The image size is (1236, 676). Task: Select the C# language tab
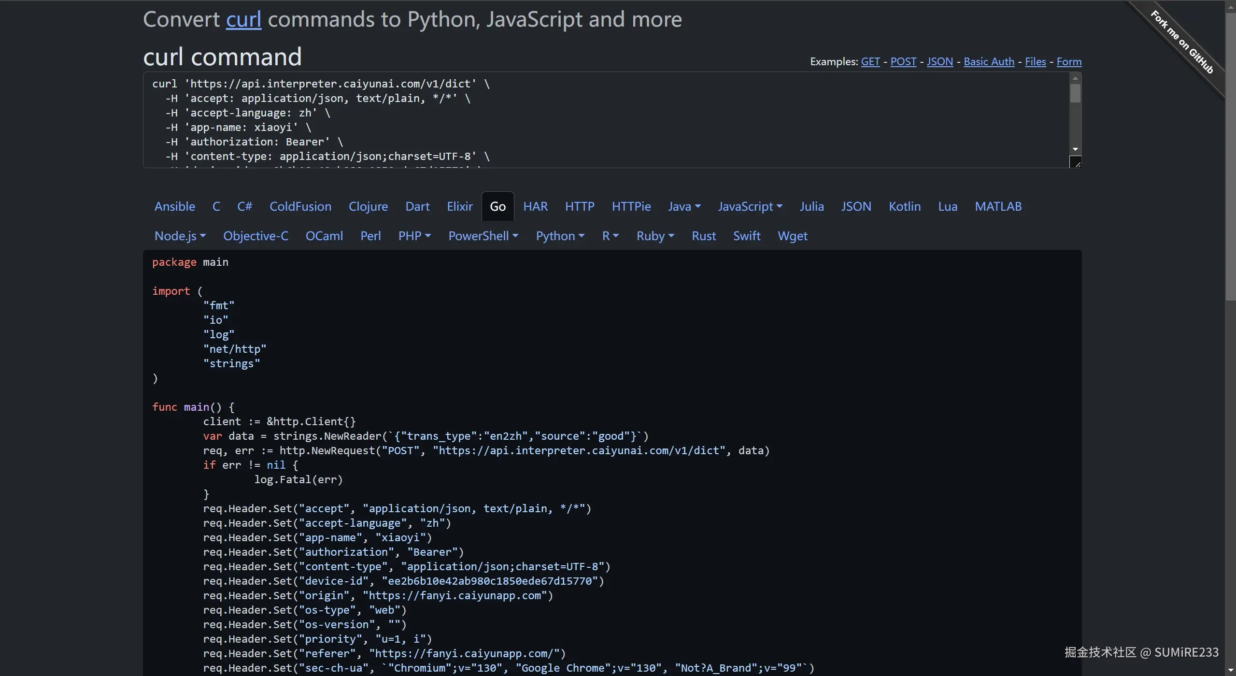click(x=244, y=207)
